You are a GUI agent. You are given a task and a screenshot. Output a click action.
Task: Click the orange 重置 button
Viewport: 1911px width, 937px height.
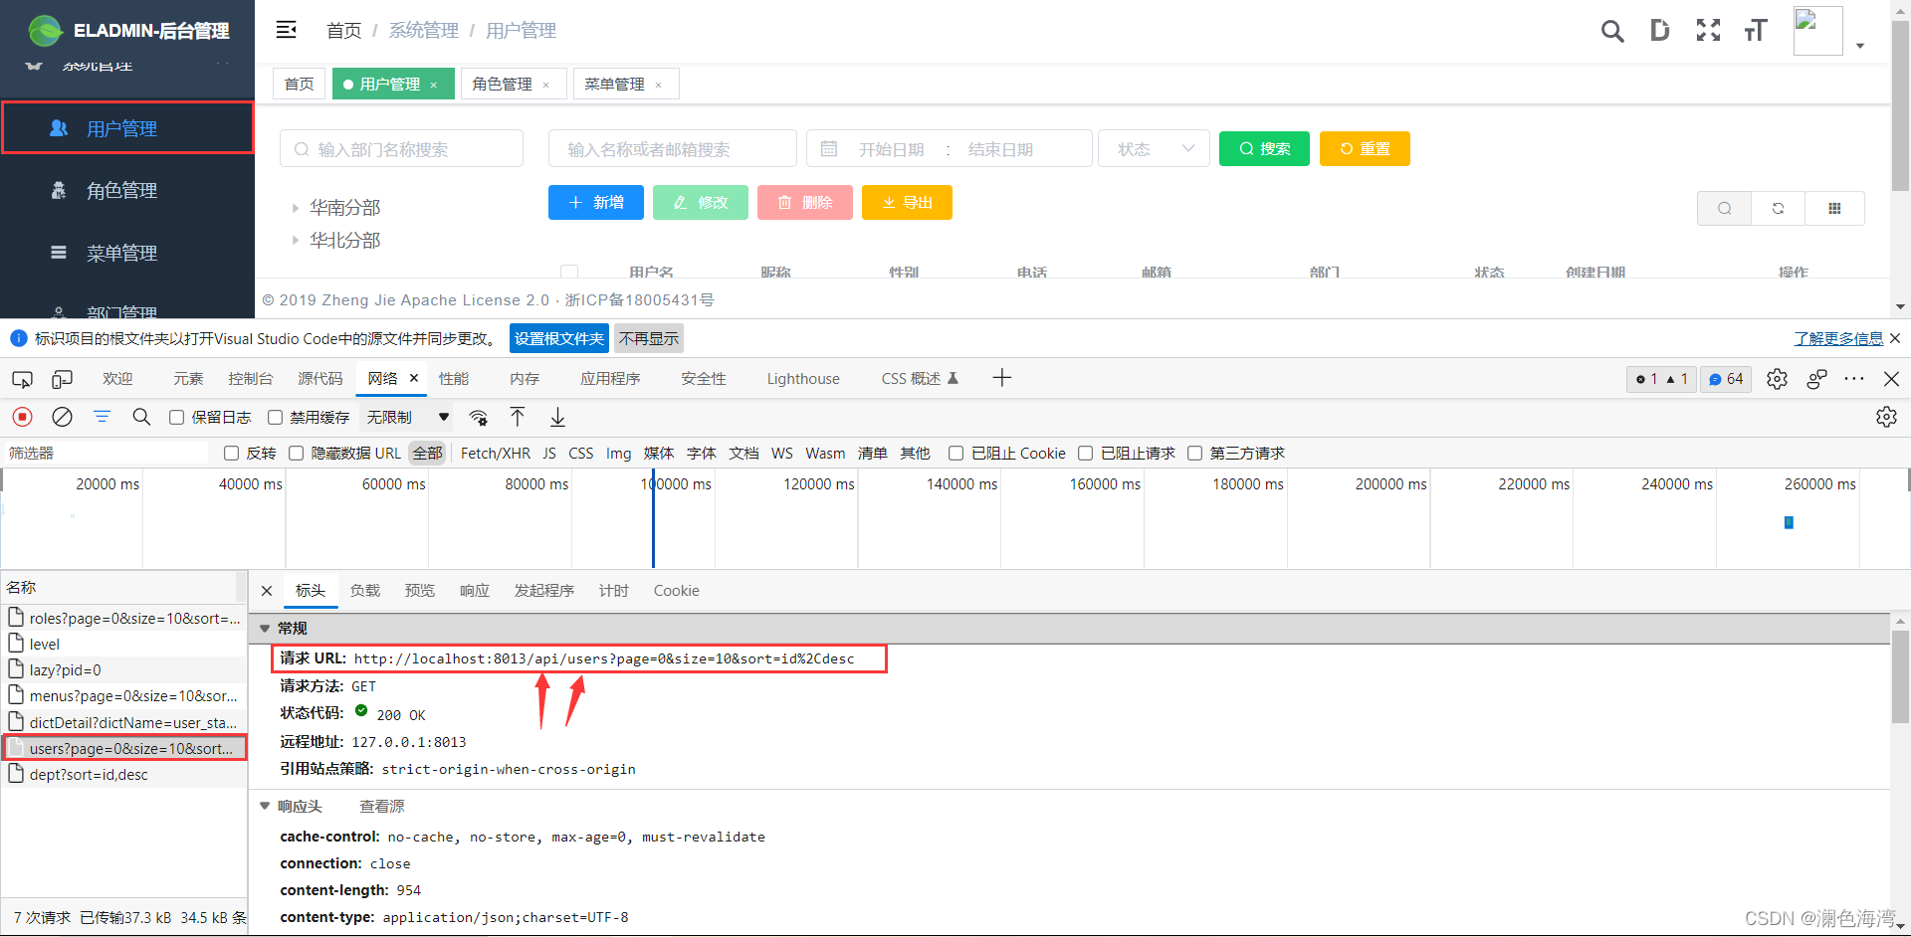click(x=1365, y=149)
